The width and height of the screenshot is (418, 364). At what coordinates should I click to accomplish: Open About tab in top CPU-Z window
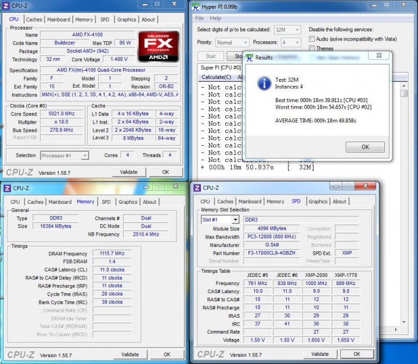[148, 20]
